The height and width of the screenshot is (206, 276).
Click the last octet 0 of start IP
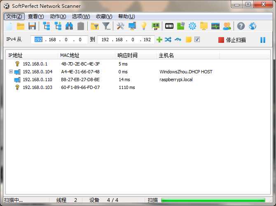pyautogui.click(x=80, y=40)
